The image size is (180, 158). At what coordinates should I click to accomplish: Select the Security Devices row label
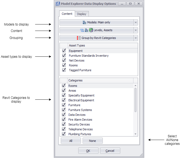tap(79, 124)
